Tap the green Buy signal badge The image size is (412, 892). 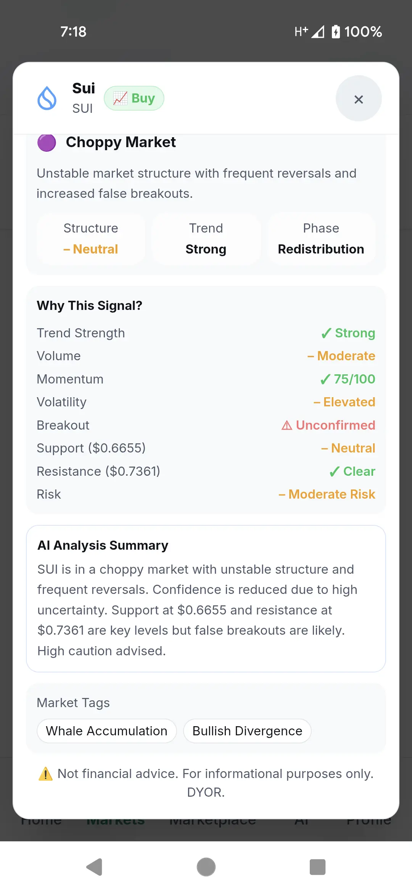click(134, 98)
